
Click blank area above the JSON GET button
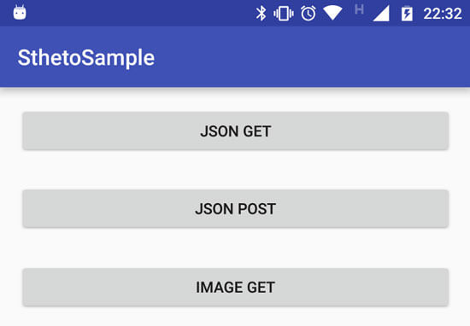[x=236, y=101]
